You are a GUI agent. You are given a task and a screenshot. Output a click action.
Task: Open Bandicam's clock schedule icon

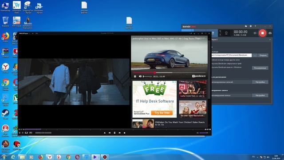[x=251, y=26]
